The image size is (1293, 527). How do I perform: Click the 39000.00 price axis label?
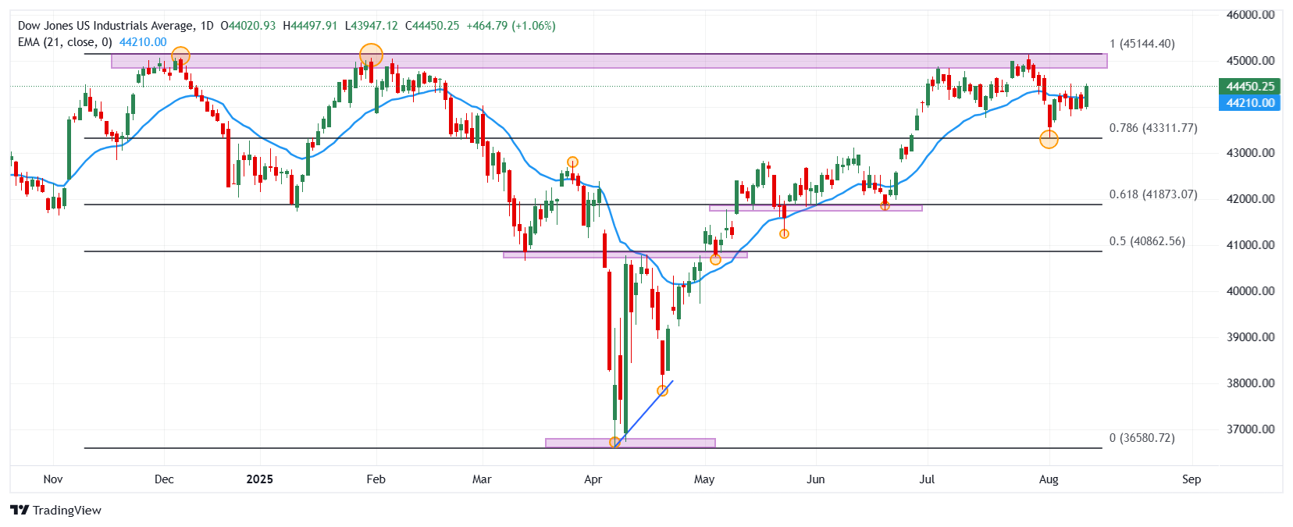[x=1250, y=337]
